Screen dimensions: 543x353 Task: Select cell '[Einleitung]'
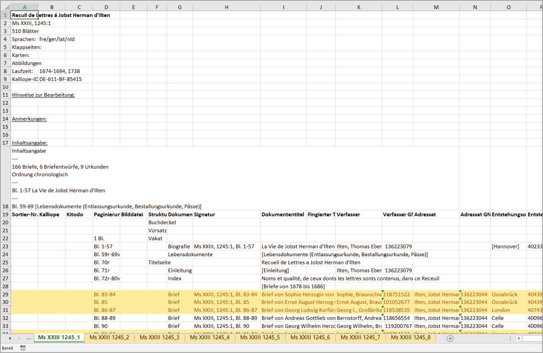[283, 270]
